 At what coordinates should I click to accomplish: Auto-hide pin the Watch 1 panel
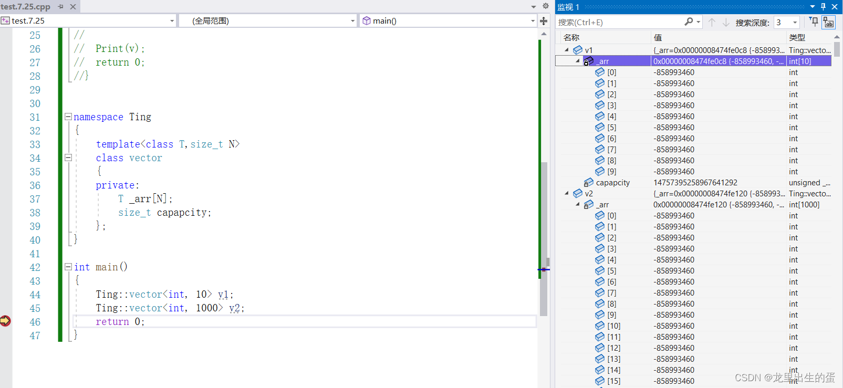823,7
